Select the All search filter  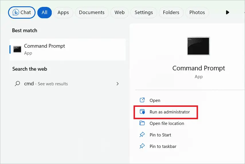44,12
